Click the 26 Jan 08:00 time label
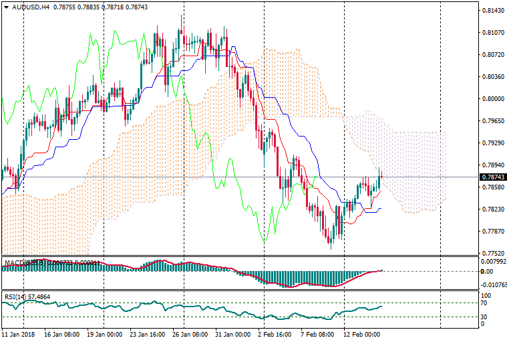This screenshot has height=342, width=507. (189, 333)
